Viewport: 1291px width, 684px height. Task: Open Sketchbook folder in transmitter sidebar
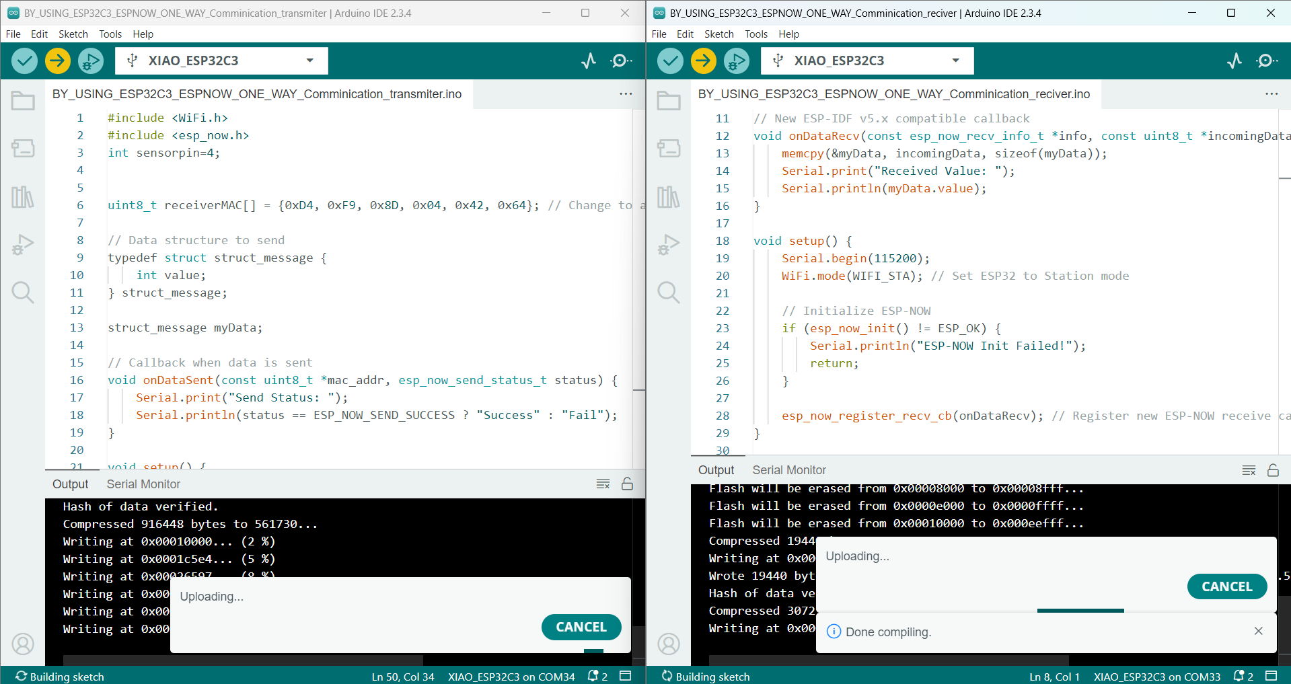[x=23, y=101]
